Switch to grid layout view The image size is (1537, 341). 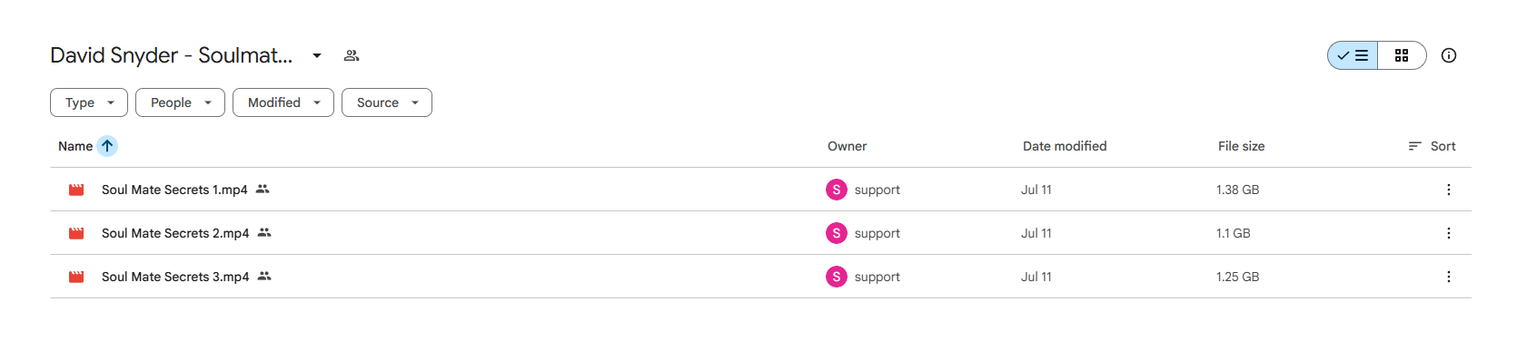point(1402,55)
